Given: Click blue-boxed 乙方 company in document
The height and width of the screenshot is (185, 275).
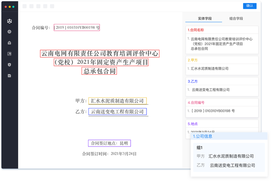Looking at the screenshot, I should pos(117,111).
